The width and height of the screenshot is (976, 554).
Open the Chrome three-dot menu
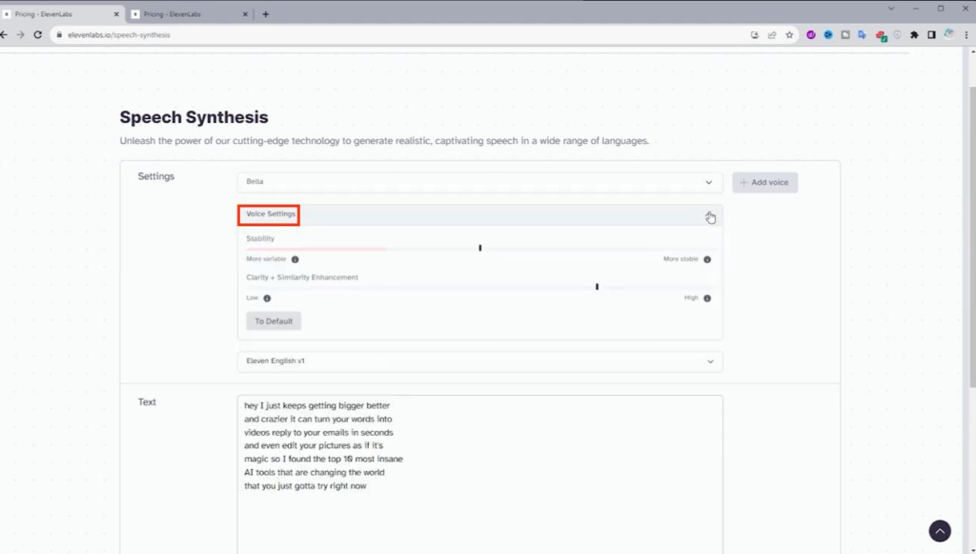pos(966,34)
